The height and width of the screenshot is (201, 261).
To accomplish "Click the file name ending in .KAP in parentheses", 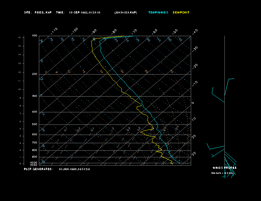I will (126, 12).
